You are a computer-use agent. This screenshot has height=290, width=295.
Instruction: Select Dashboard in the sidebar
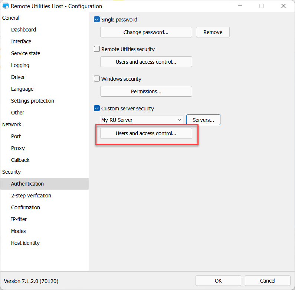click(23, 30)
